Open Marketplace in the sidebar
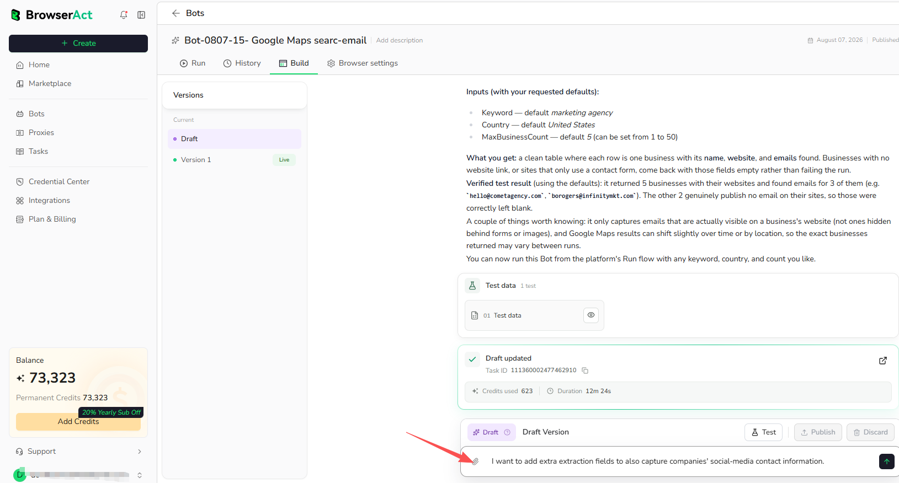 pyautogui.click(x=78, y=84)
